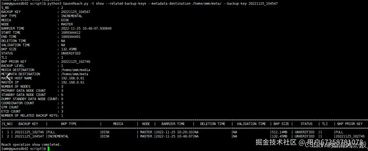Select barrier time 2022-11-25 10:48:07 in table row 2

tap(174, 136)
